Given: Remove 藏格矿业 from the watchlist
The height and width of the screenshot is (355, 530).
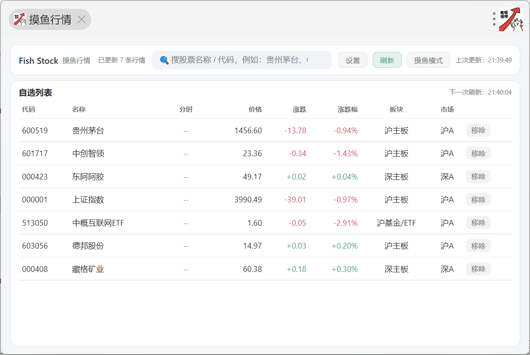Looking at the screenshot, I should click(478, 269).
